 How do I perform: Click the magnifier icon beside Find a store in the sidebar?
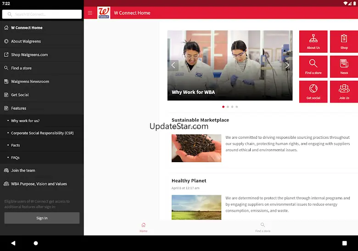point(6,68)
